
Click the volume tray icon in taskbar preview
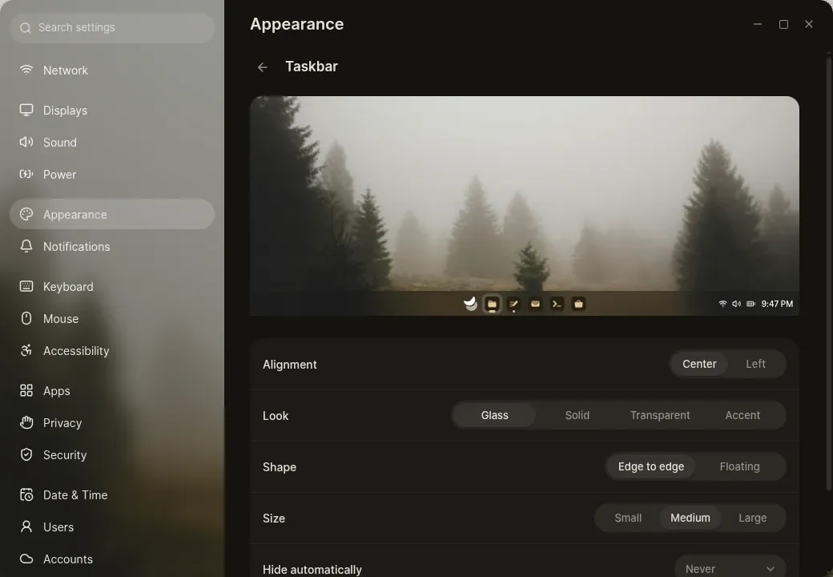736,304
